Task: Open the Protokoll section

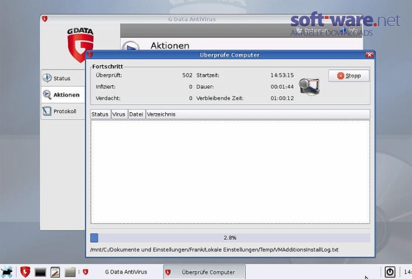Action: click(63, 111)
